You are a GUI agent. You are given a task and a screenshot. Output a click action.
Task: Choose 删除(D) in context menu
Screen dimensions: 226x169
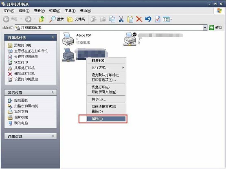point(106,111)
